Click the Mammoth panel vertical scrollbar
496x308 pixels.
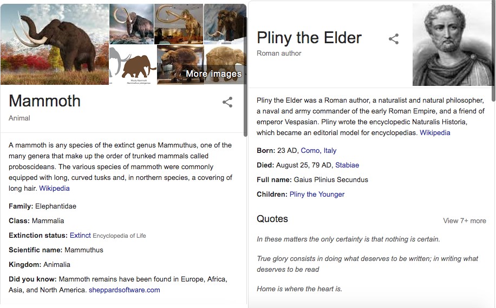point(245,76)
